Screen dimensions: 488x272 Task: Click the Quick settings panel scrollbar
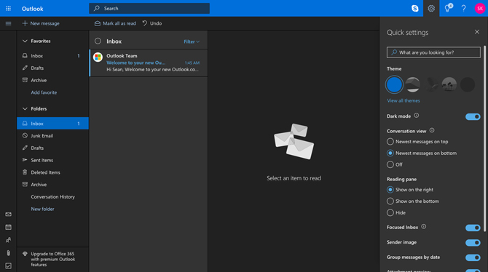[x=484, y=138]
